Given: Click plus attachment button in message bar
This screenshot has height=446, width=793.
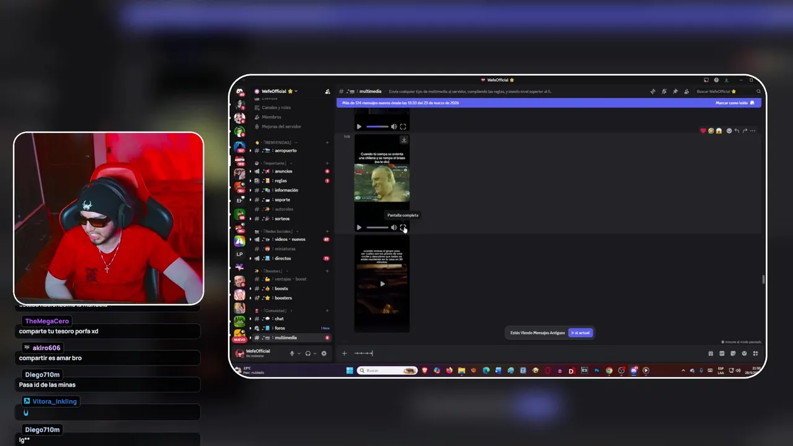Looking at the screenshot, I should point(344,354).
